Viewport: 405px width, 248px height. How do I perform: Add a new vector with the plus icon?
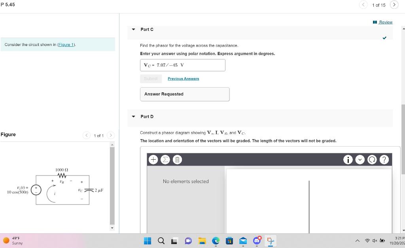point(153,160)
